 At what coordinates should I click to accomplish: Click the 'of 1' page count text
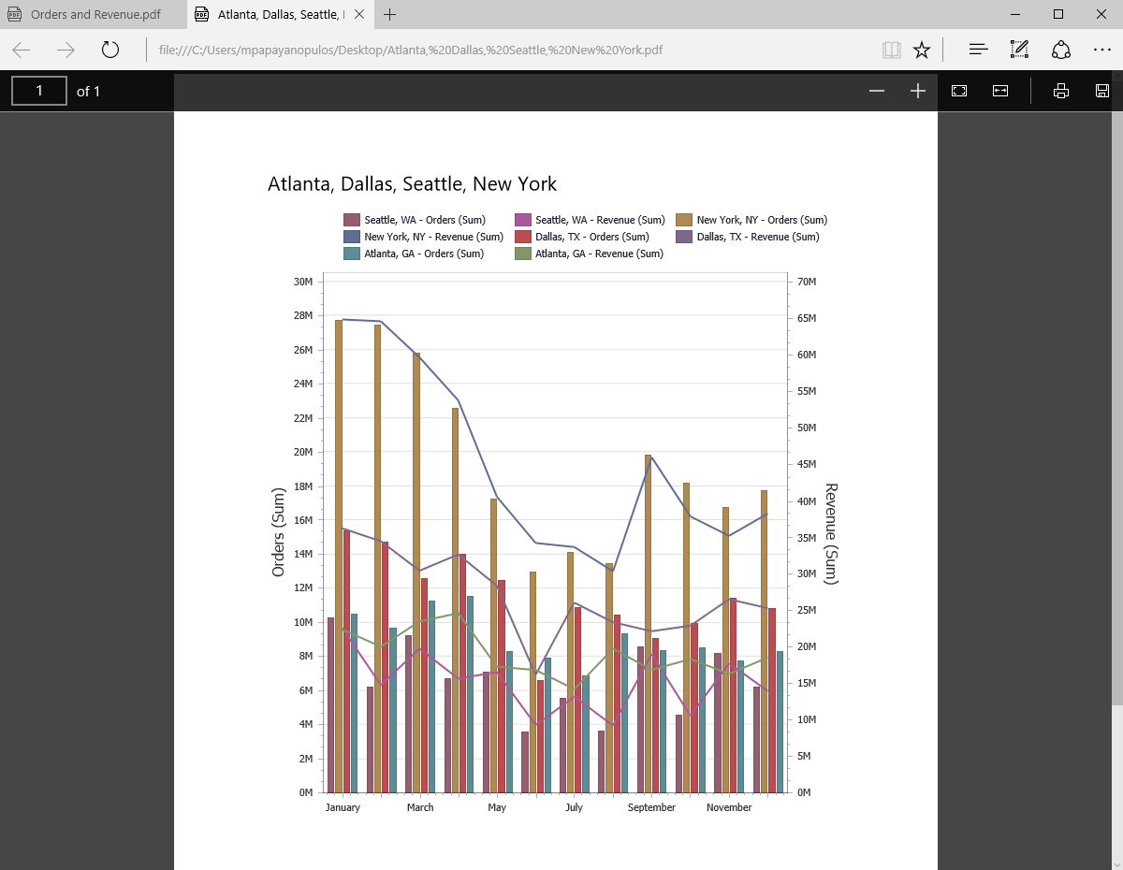pos(88,91)
